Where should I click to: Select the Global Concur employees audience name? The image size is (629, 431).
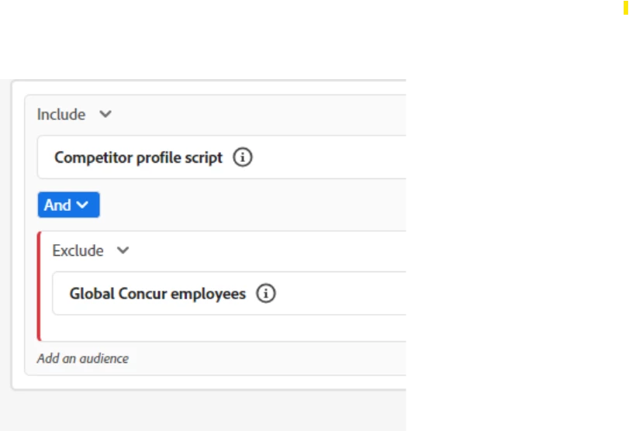157,294
